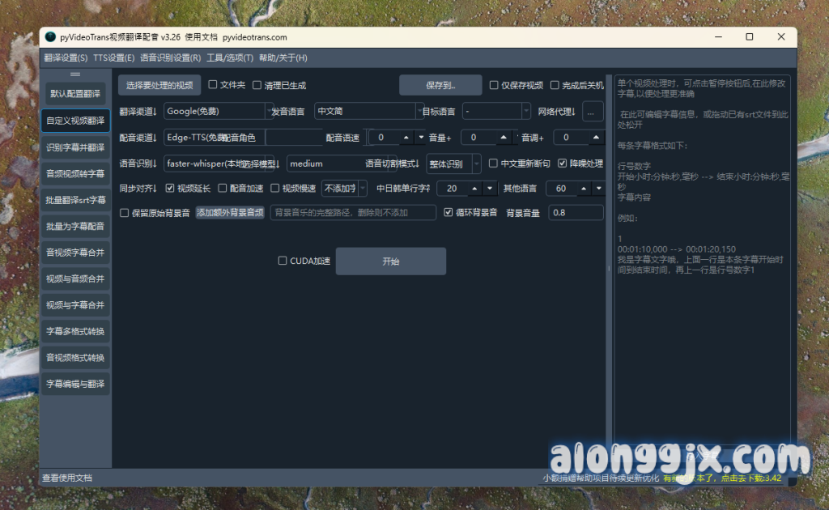Open the network proxy '...' button
829x510 pixels.
tap(593, 112)
